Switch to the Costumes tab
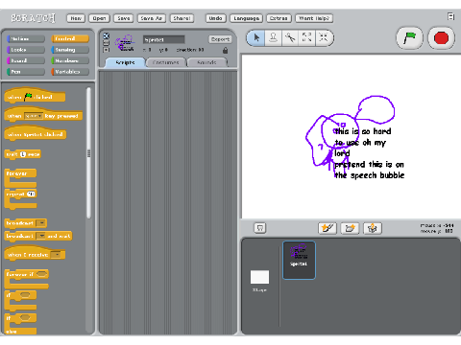The image size is (461, 345). (165, 62)
